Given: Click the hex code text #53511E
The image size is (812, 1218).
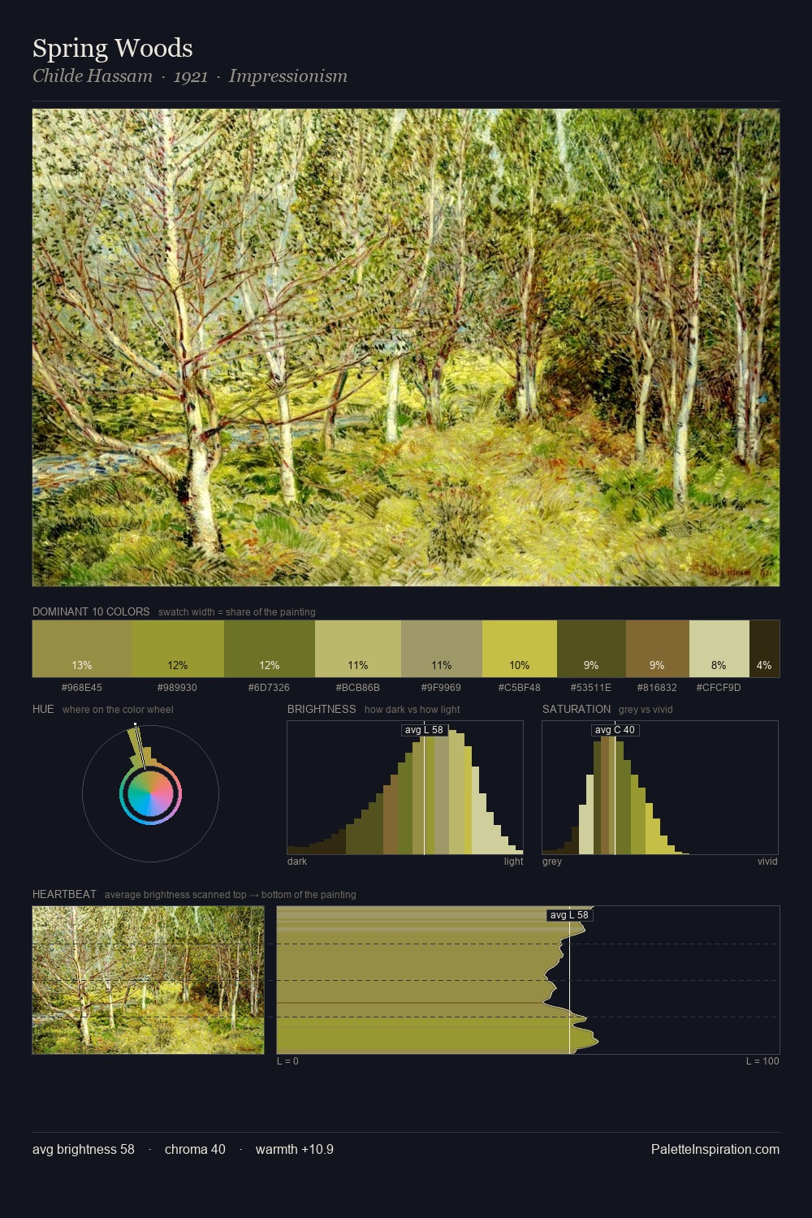Looking at the screenshot, I should click(591, 687).
